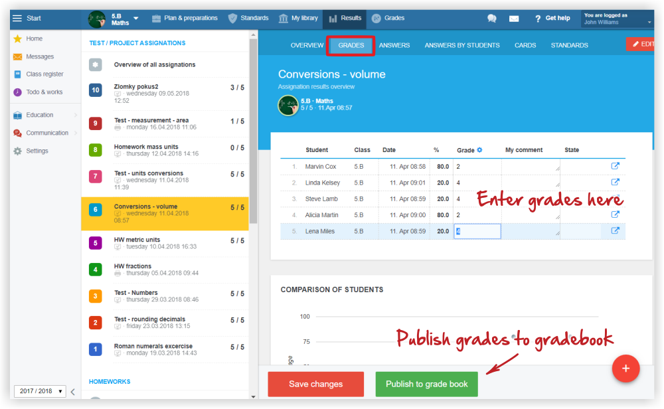Click the Student column header

317,150
